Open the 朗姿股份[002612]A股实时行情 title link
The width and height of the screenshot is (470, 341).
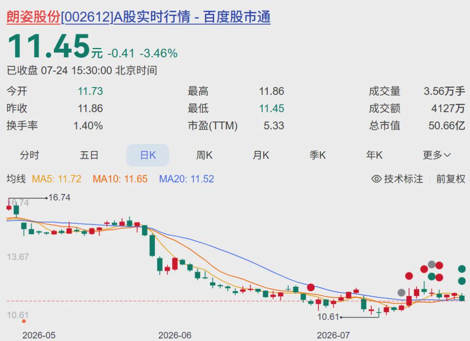click(138, 17)
